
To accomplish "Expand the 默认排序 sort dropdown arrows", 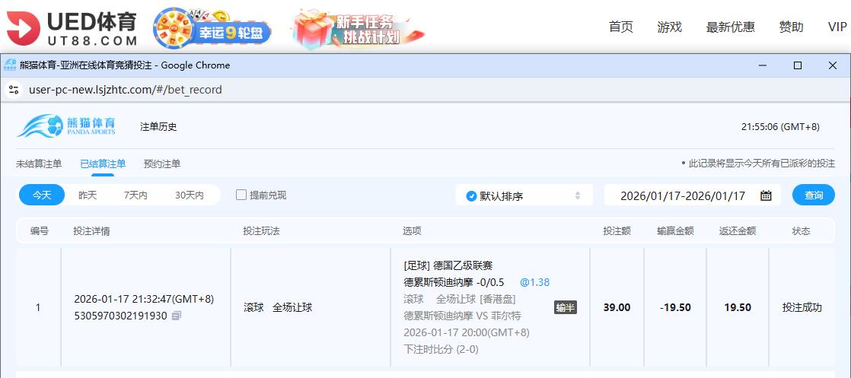I will 578,195.
